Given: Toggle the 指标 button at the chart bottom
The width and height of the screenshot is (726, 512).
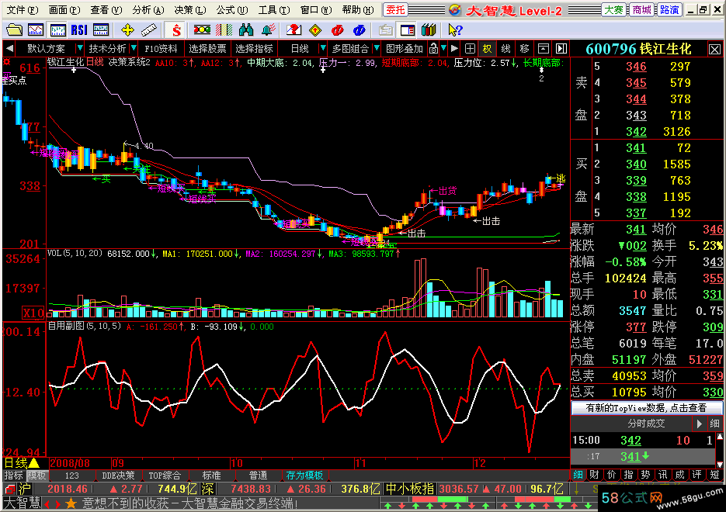Looking at the screenshot, I should click(13, 476).
